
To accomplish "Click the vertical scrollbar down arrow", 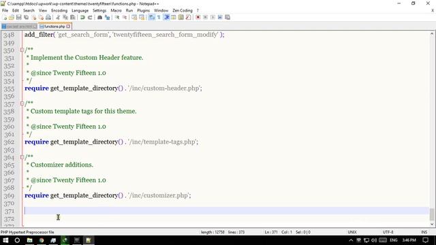I will pyautogui.click(x=432, y=224).
